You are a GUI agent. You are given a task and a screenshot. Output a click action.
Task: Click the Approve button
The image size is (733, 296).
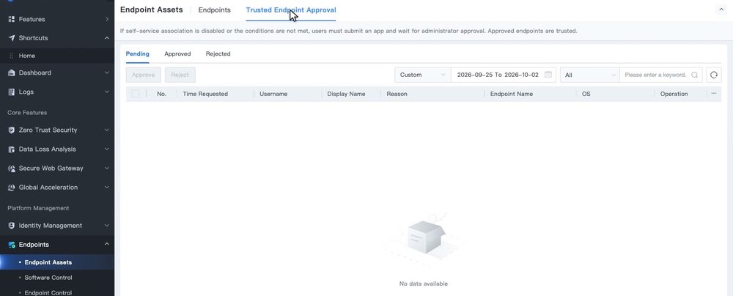coord(144,75)
